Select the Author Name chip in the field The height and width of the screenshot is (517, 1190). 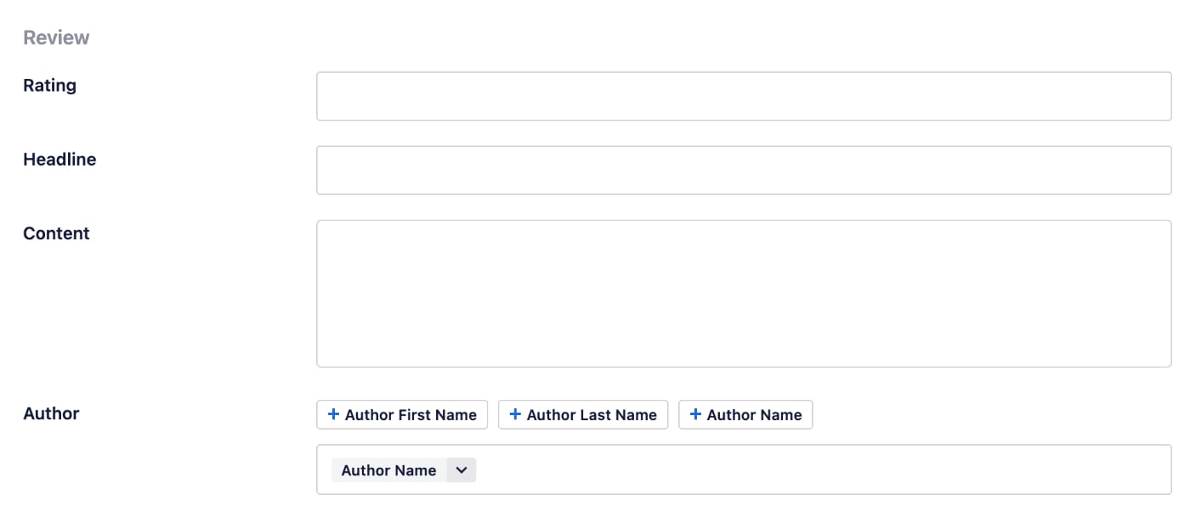[388, 469]
